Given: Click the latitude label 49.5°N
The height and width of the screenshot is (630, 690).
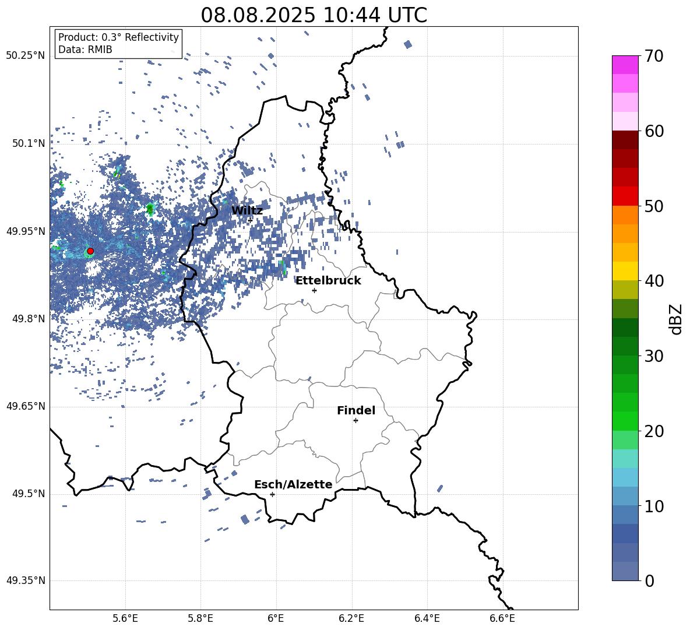Looking at the screenshot, I should (x=29, y=494).
